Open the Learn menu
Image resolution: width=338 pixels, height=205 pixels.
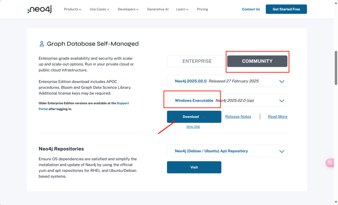pyautogui.click(x=182, y=9)
